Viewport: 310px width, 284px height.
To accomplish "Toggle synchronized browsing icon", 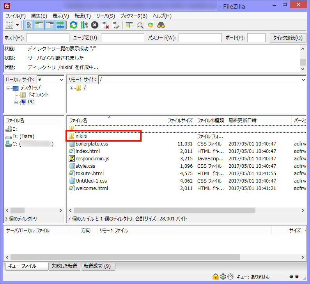I will click(x=151, y=25).
